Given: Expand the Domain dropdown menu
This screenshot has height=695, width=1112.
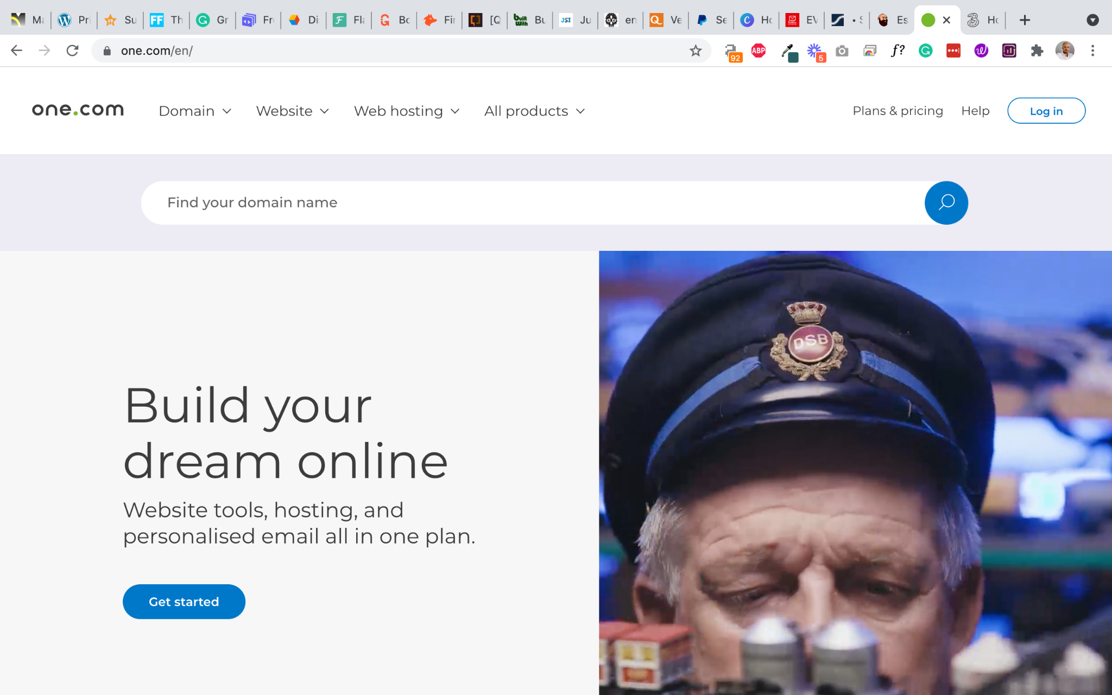Looking at the screenshot, I should coord(195,111).
